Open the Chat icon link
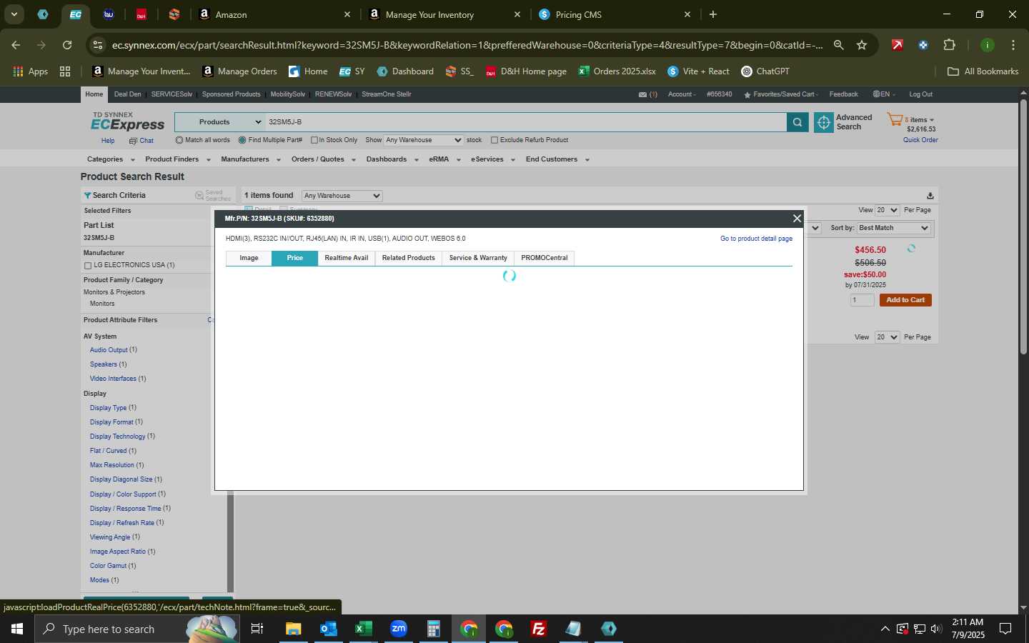1029x643 pixels. (141, 141)
